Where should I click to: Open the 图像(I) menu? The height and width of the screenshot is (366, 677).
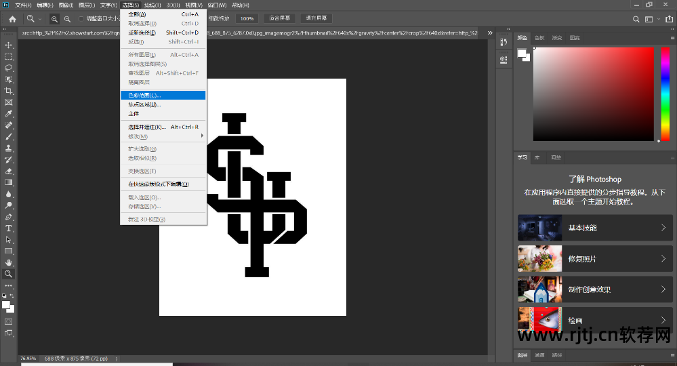(x=65, y=5)
